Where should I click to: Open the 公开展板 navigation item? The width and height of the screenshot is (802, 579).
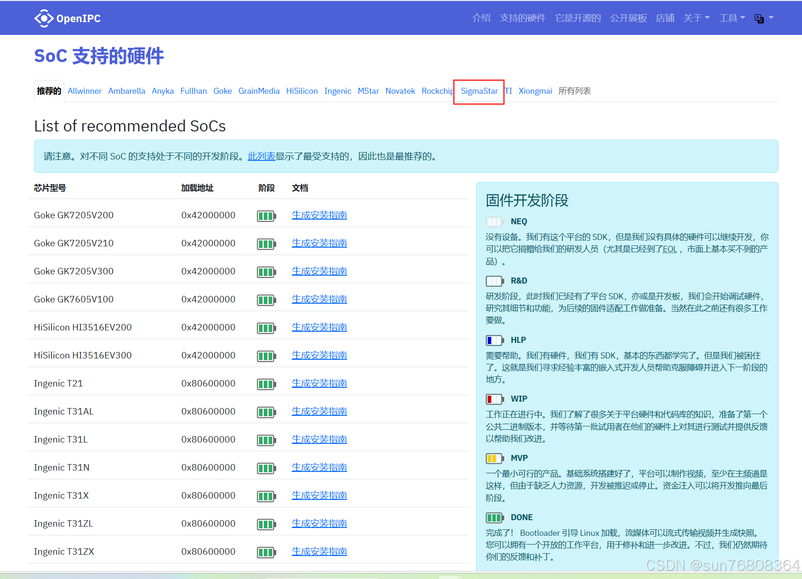tap(628, 18)
